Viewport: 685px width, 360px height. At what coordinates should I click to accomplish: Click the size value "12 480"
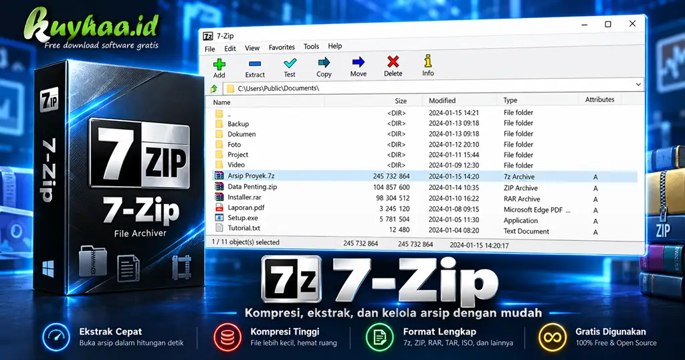(399, 230)
